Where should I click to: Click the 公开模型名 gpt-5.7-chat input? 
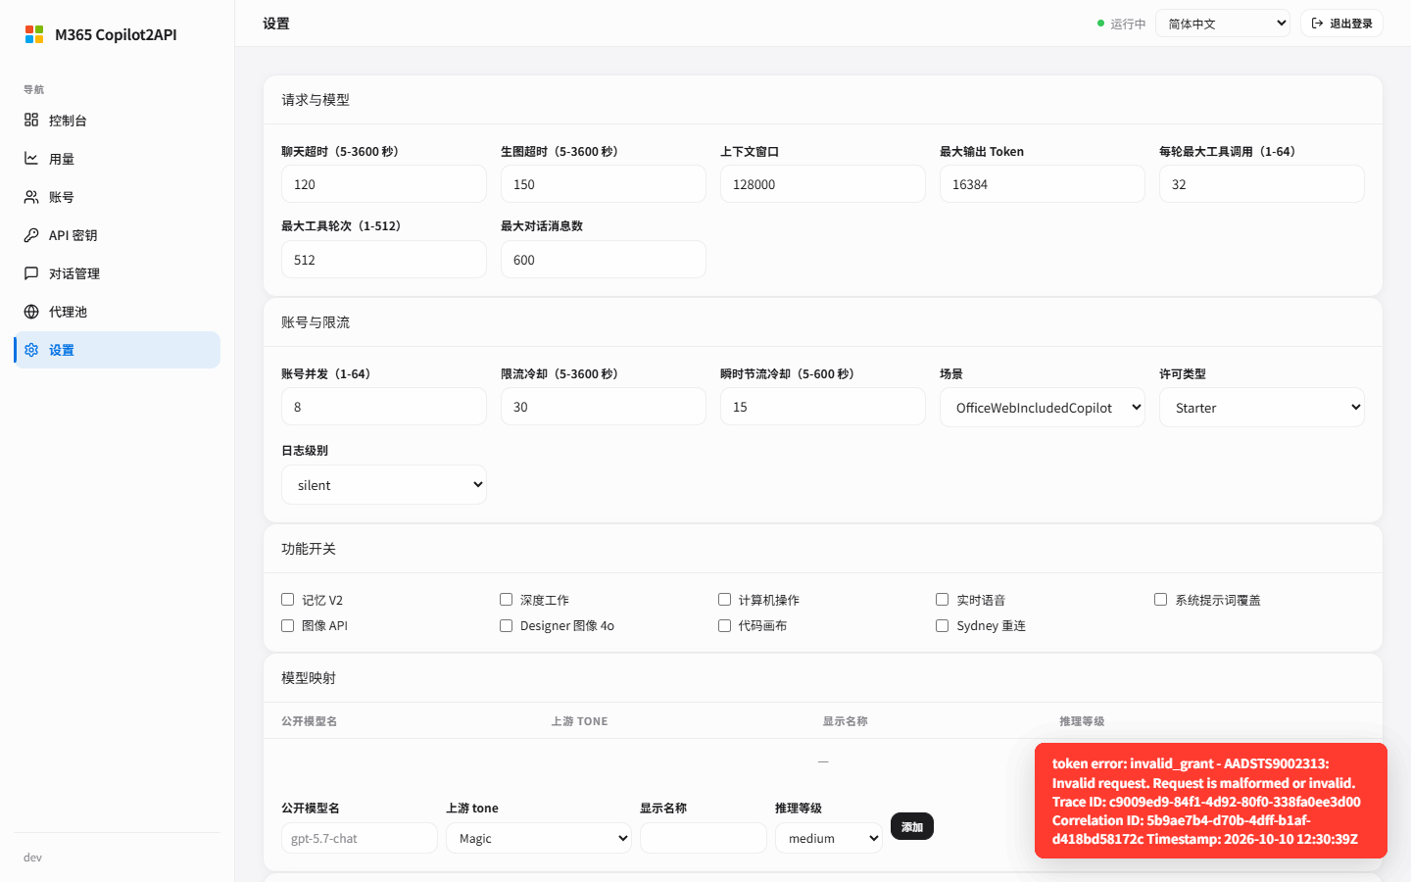[360, 838]
